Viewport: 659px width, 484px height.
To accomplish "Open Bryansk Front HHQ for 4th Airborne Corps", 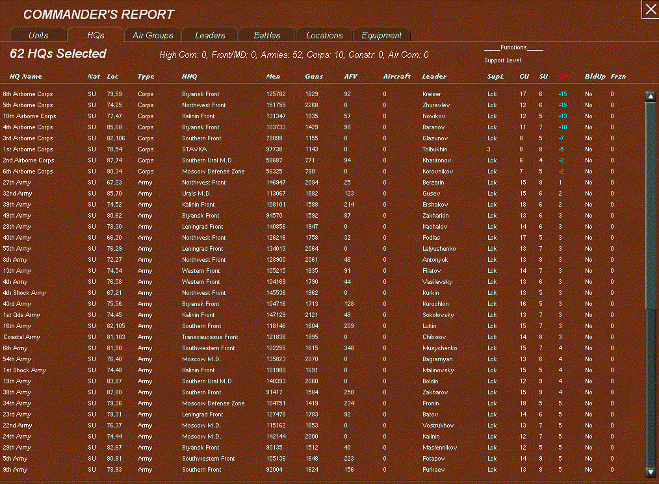I will [200, 127].
